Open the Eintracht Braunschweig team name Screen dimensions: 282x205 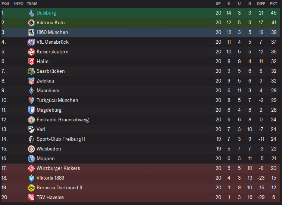coord(63,120)
